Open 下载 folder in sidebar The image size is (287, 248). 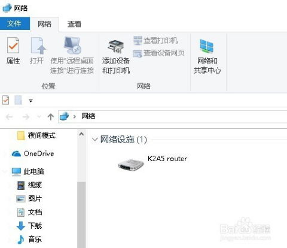point(29,226)
